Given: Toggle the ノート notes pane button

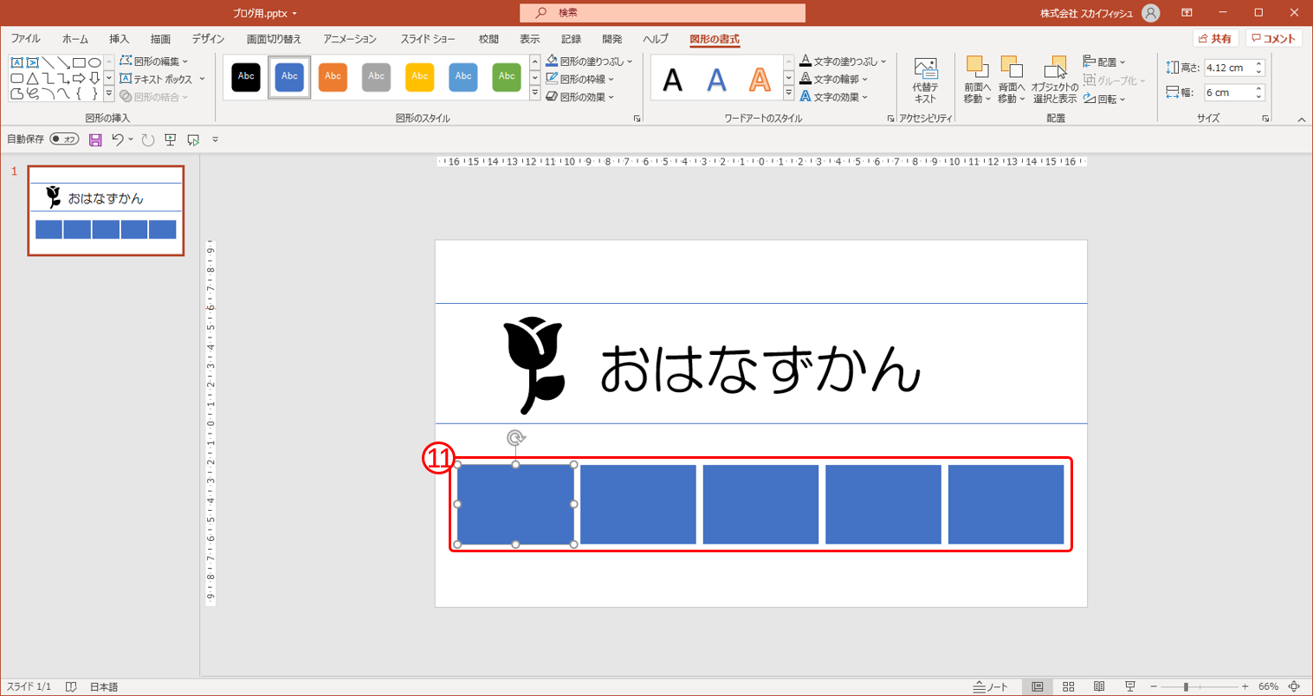Looking at the screenshot, I should (x=991, y=686).
